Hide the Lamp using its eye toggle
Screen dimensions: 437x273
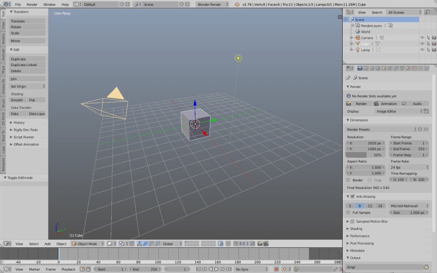422,50
